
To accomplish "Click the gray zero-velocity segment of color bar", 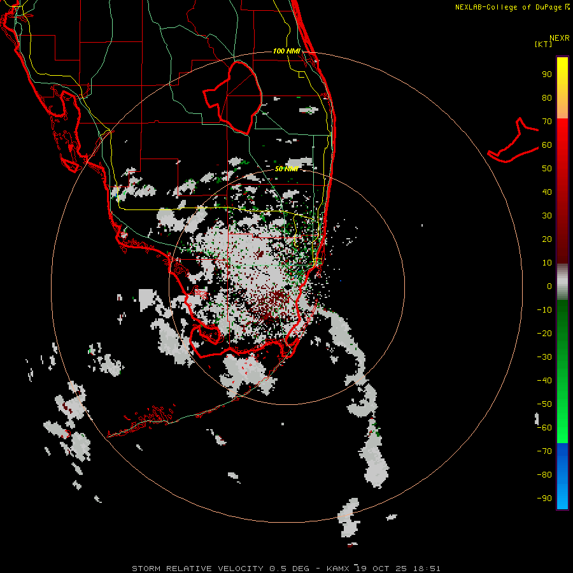I will pyautogui.click(x=562, y=282).
